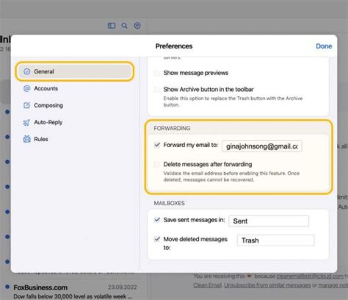Check Show Archive button in the toolbar

[x=157, y=90]
